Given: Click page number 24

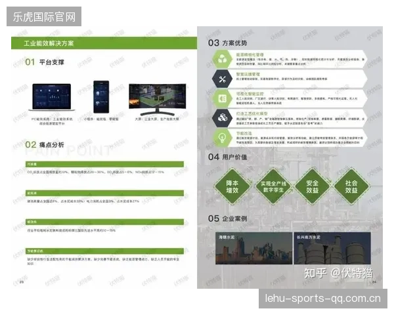Looking at the screenshot, I should click(x=374, y=282).
